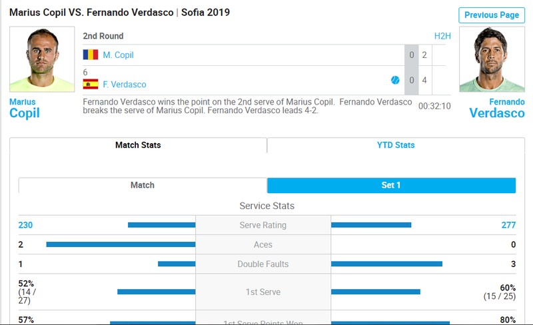Open F. Verdasco's profile link in scoreboard
Screen dimensions: 533x325
pyautogui.click(x=125, y=85)
